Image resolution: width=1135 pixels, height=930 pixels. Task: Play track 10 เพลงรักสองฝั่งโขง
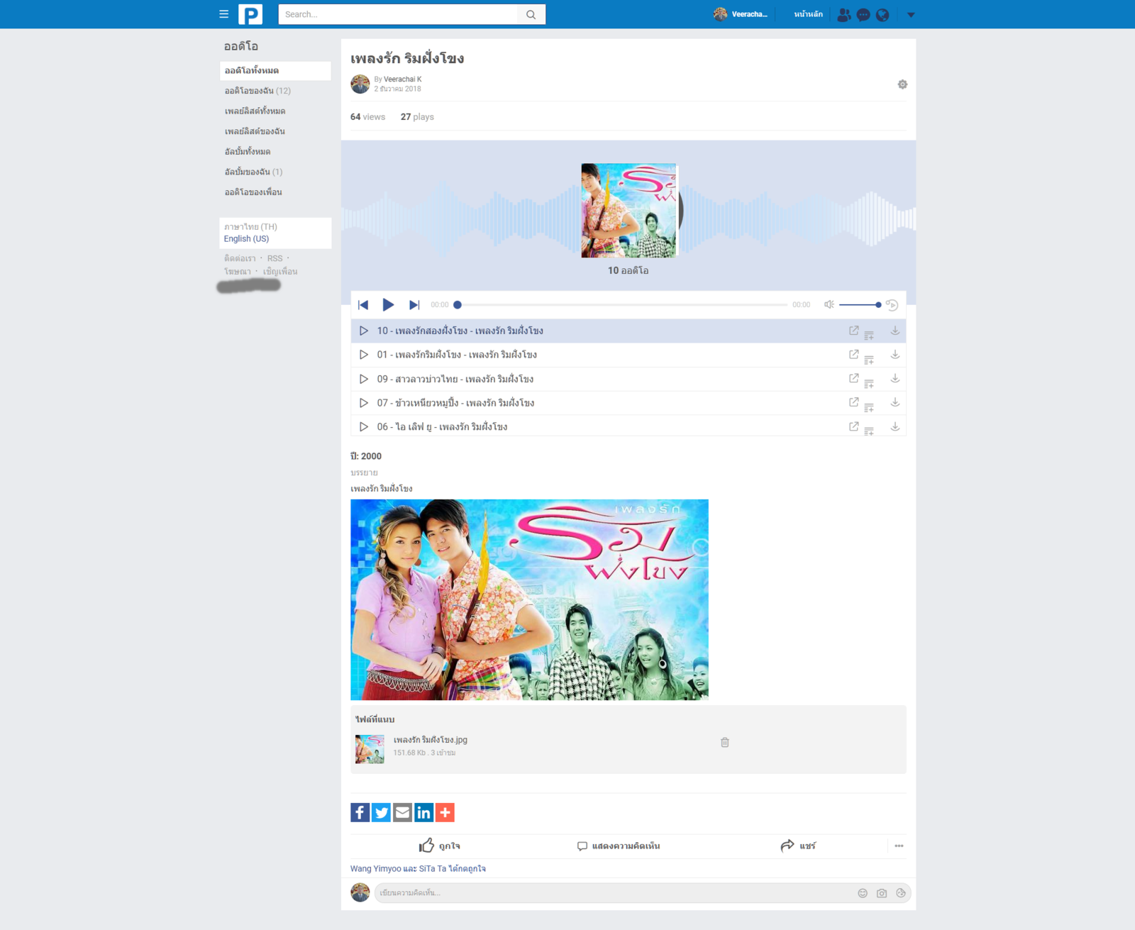pos(364,331)
